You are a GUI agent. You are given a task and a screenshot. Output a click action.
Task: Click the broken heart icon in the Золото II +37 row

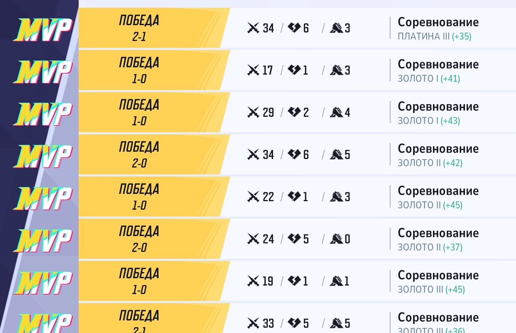(294, 239)
